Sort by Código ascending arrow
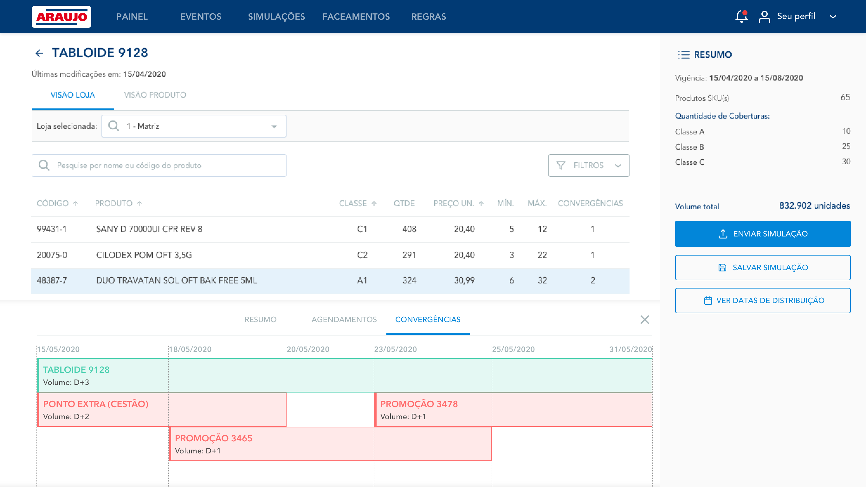The width and height of the screenshot is (866, 487). (x=76, y=204)
